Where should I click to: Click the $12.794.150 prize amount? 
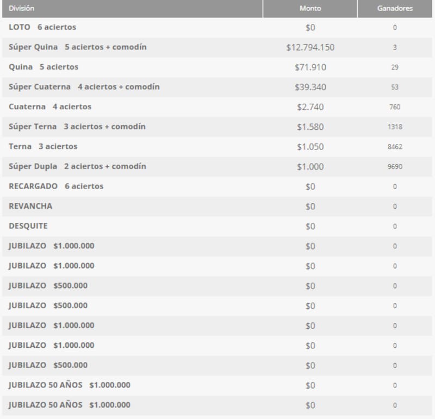pyautogui.click(x=310, y=47)
